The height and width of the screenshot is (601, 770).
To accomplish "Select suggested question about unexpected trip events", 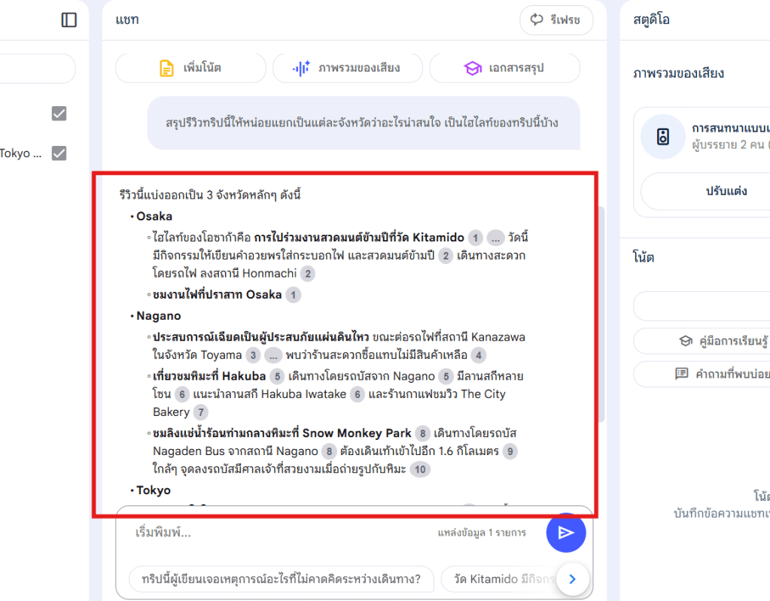I will coord(281,580).
